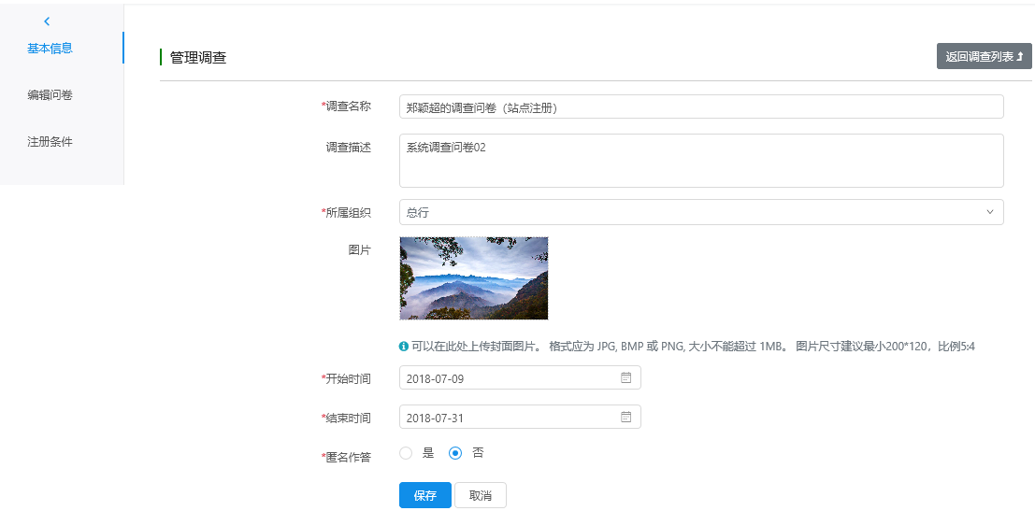Open calendar icon for 开始时间
This screenshot has height=511, width=1035.
pos(626,378)
